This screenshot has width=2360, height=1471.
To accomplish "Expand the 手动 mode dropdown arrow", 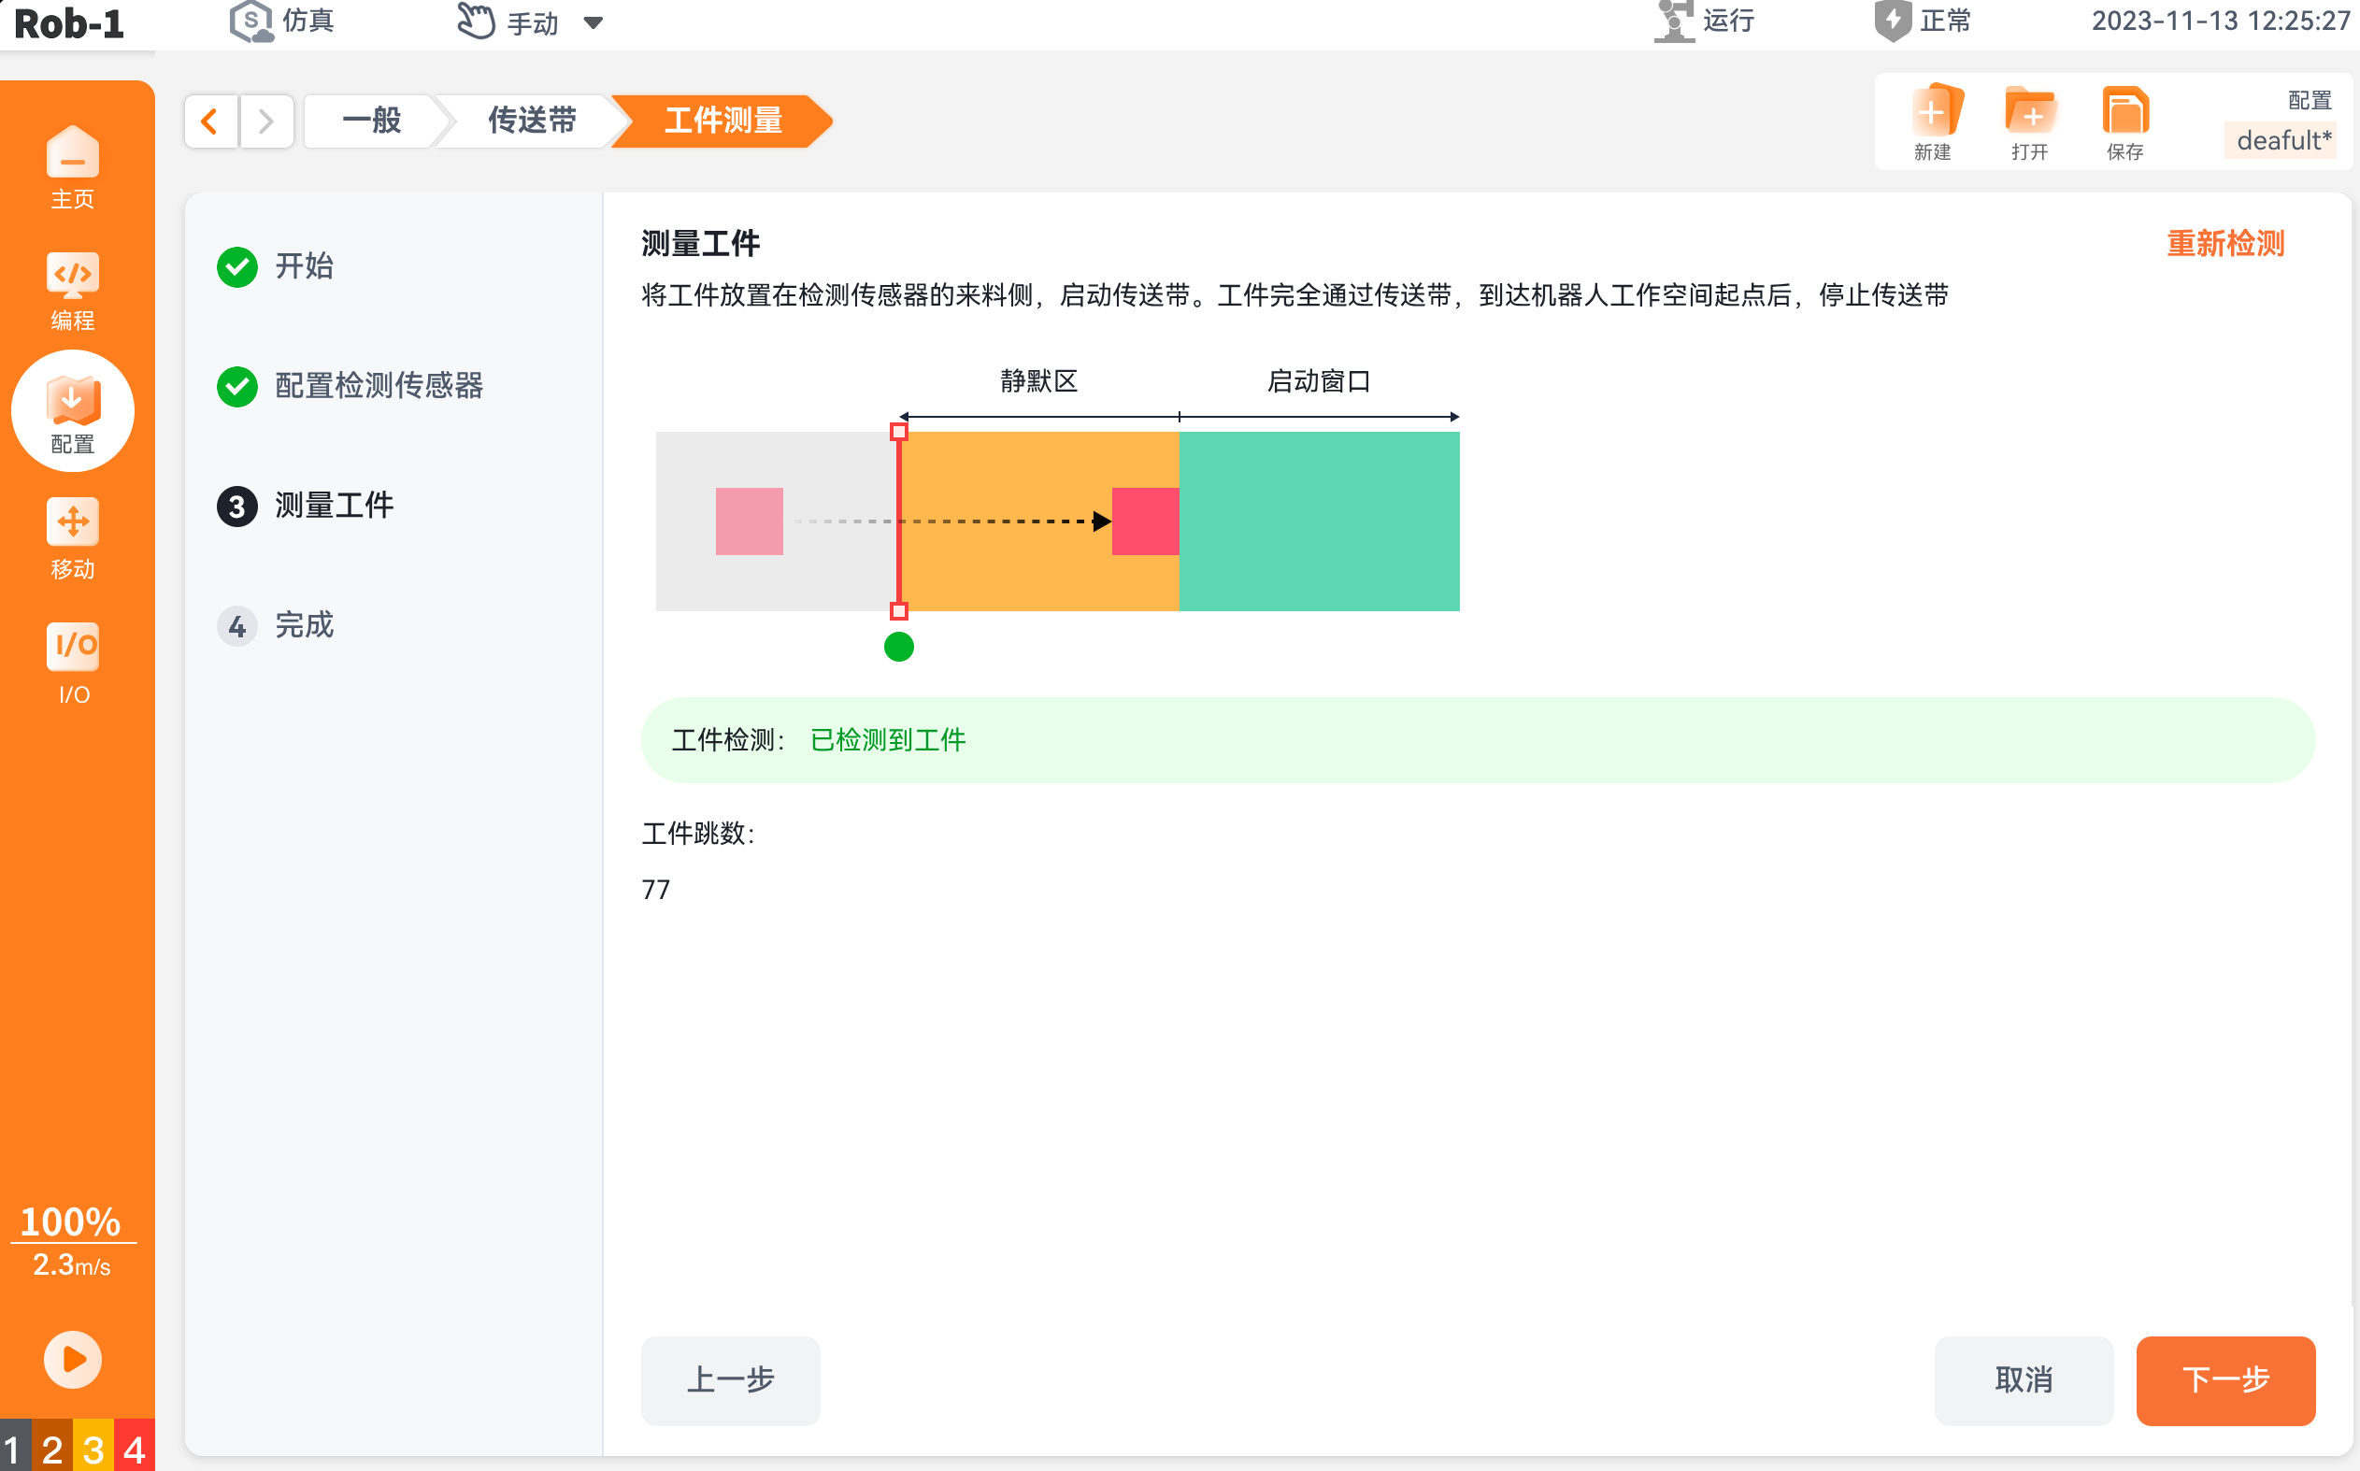I will tap(594, 22).
